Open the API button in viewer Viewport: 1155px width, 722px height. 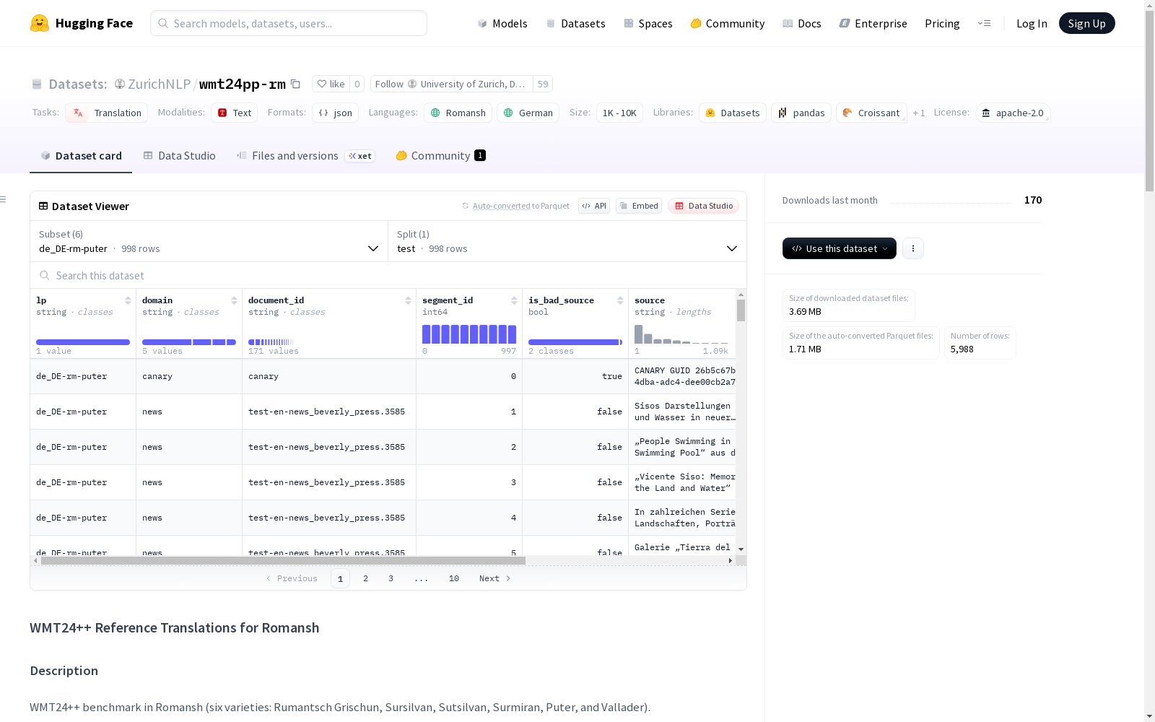click(594, 206)
